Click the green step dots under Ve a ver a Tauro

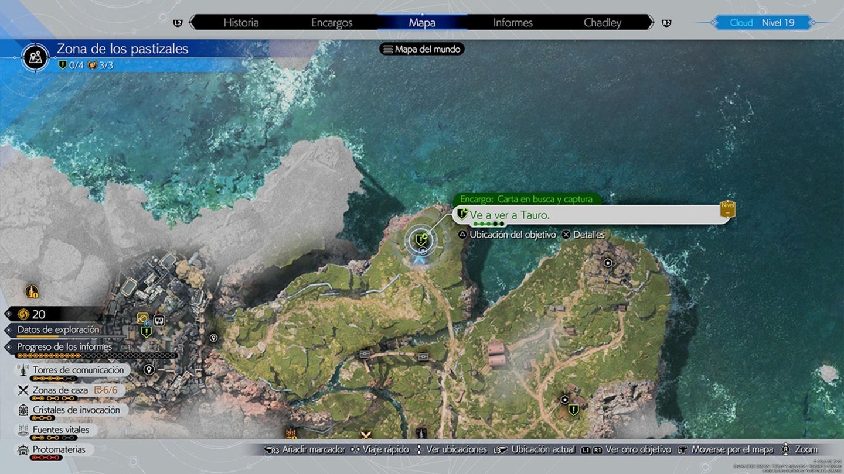pyautogui.click(x=488, y=224)
